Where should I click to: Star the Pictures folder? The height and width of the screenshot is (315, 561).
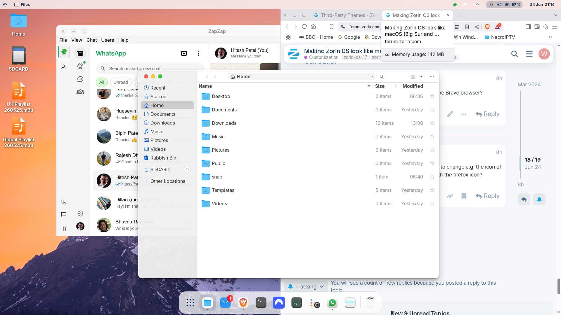(x=432, y=150)
